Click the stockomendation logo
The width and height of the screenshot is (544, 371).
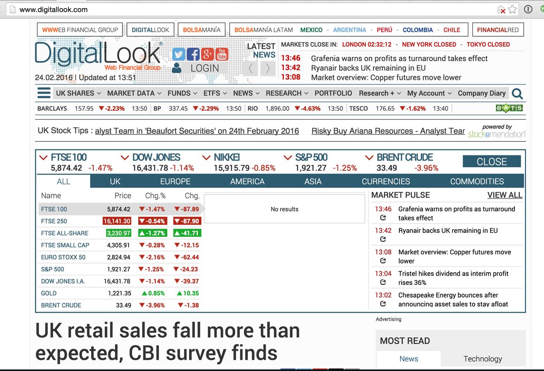pos(497,134)
